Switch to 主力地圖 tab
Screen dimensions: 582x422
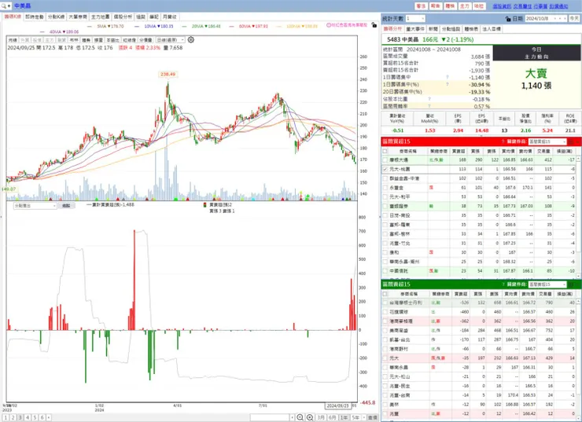tap(100, 17)
